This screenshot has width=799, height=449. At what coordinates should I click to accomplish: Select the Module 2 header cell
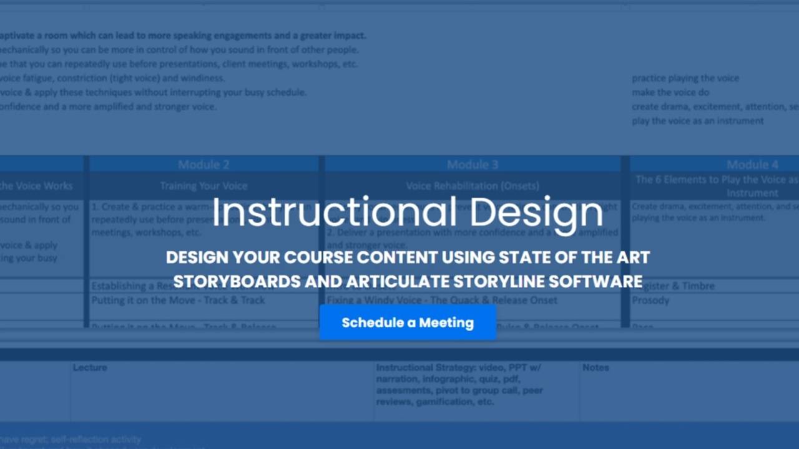(x=203, y=164)
